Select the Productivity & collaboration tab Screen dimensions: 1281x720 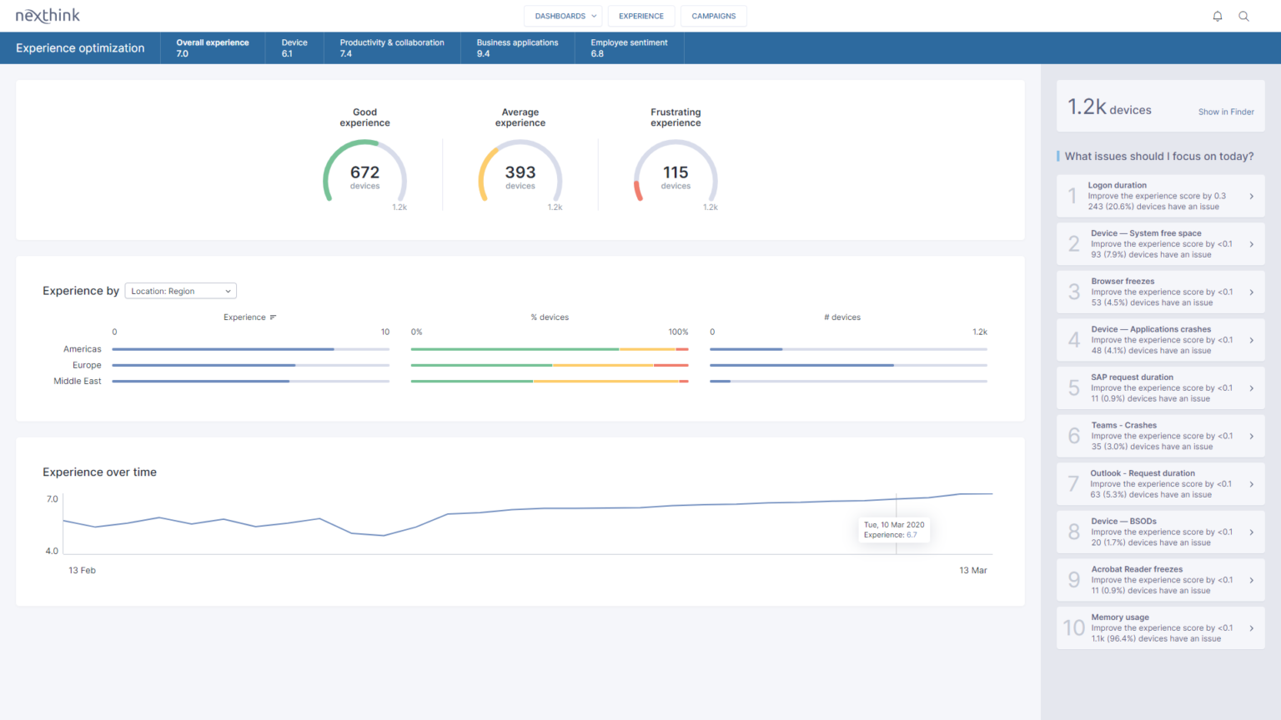pyautogui.click(x=392, y=47)
